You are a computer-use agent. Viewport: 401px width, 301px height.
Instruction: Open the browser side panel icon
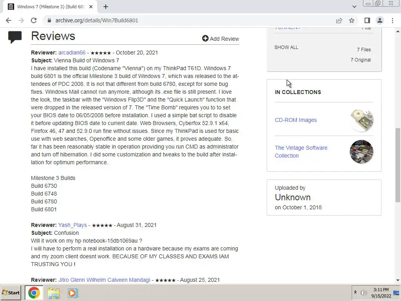(367, 20)
